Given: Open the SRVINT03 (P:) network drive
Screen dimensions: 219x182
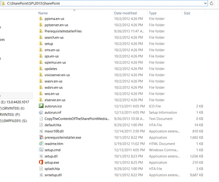Looking at the screenshot, I should (10, 114).
